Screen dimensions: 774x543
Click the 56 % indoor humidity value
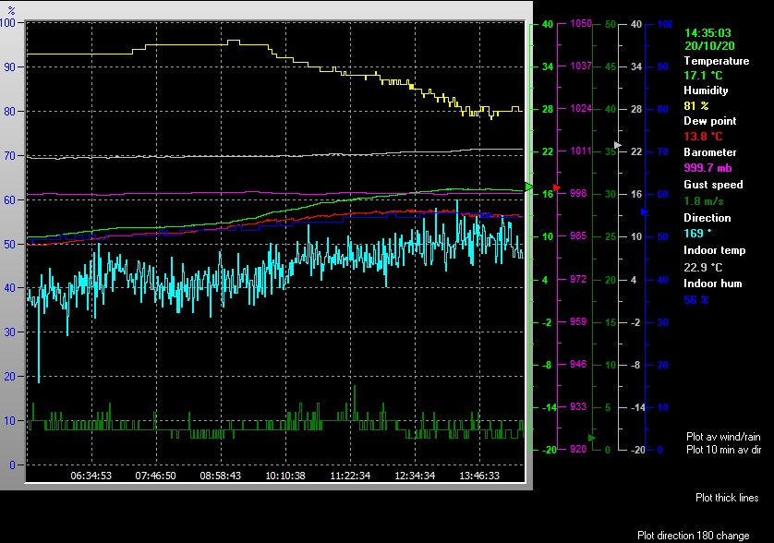[x=696, y=299]
